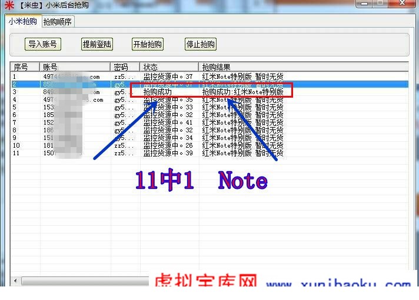Sort by the 序号 column header
This screenshot has width=419, height=300.
(25, 67)
